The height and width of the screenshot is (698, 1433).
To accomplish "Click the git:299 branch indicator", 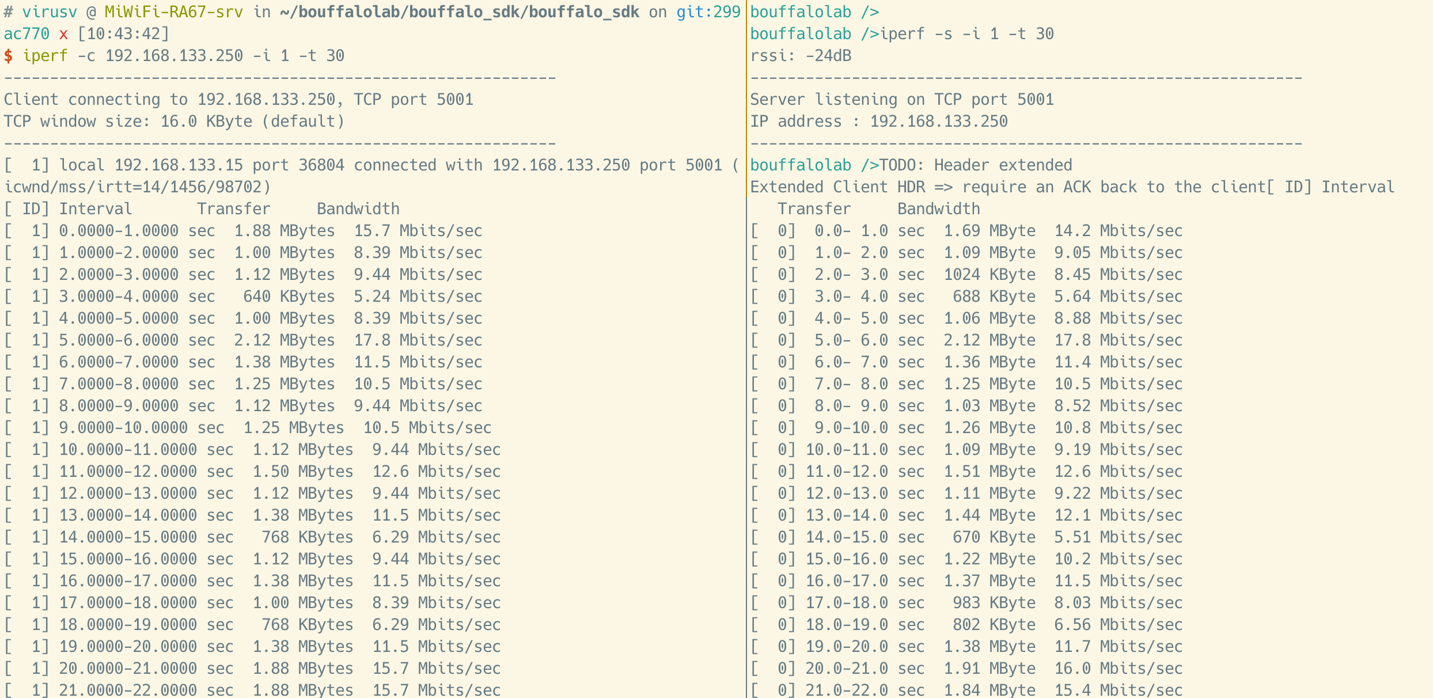I will pos(708,12).
